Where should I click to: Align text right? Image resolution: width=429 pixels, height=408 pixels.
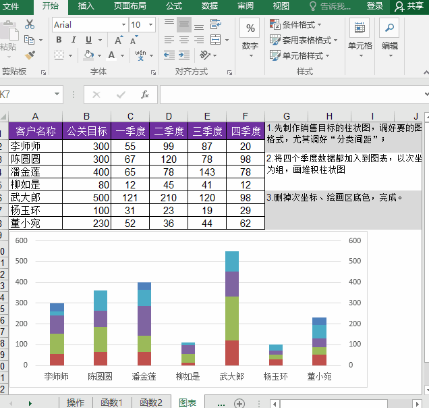(199, 40)
